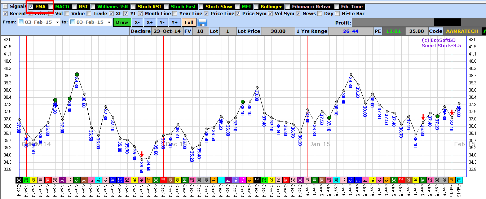This screenshot has width=486, height=199.
Task: Click the data point labeled 35.20 in December
Action: 192,148
